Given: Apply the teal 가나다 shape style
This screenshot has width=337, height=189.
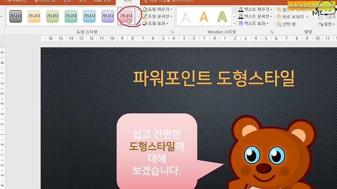Looking at the screenshot, I should [x=71, y=16].
